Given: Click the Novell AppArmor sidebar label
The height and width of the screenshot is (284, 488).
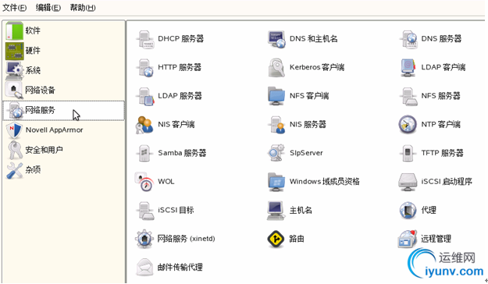Looking at the screenshot, I should [54, 130].
